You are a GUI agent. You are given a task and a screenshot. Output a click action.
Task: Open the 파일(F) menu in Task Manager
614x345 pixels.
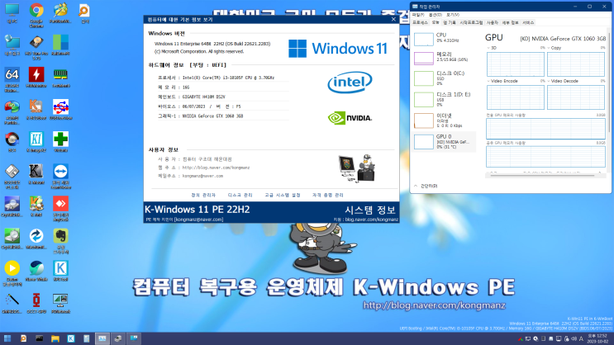click(x=418, y=15)
